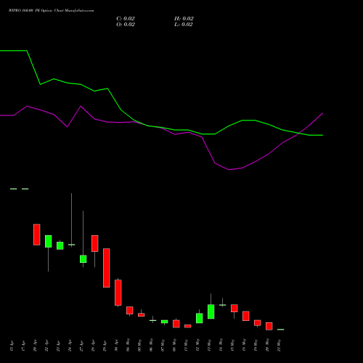Click the red candle above 20 Apr
The width and height of the screenshot is (363, 363).
click(x=37, y=234)
